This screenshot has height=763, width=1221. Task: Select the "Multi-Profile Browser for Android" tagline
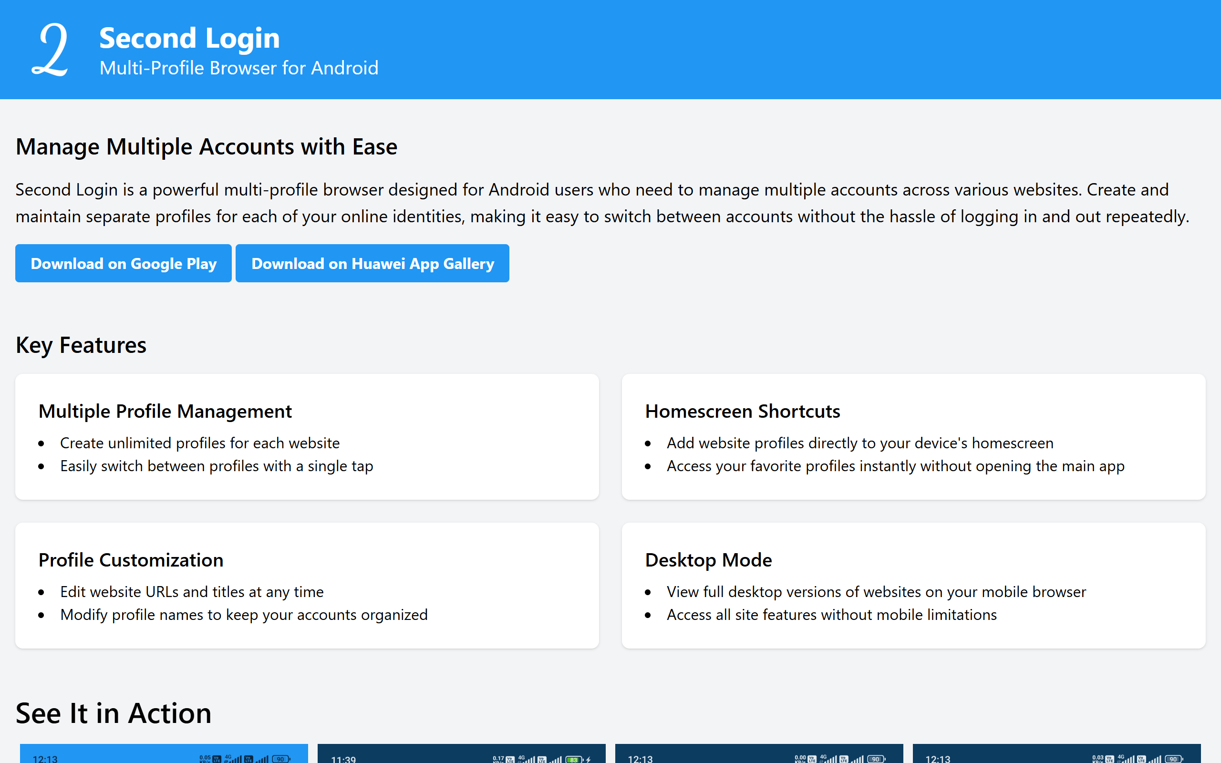point(238,68)
